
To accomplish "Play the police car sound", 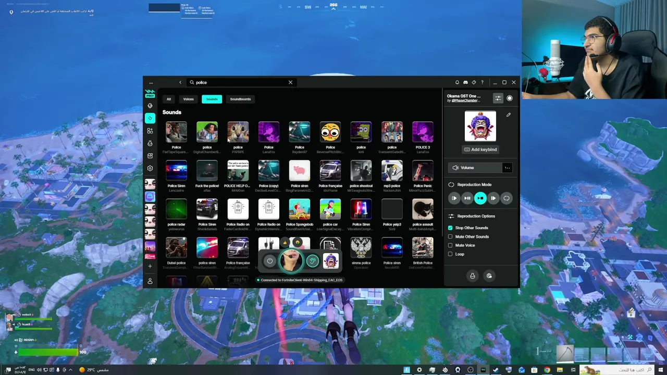I will coord(330,209).
